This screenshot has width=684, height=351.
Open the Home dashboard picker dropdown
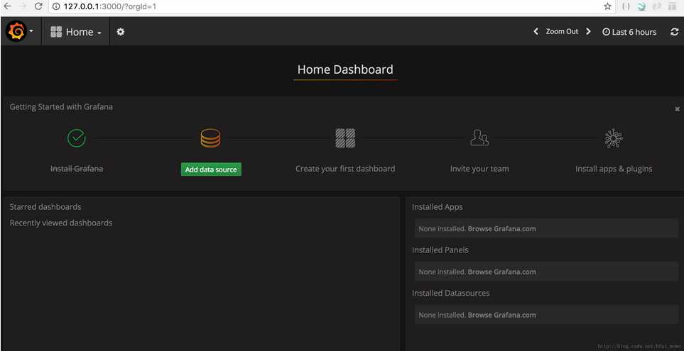tap(76, 32)
